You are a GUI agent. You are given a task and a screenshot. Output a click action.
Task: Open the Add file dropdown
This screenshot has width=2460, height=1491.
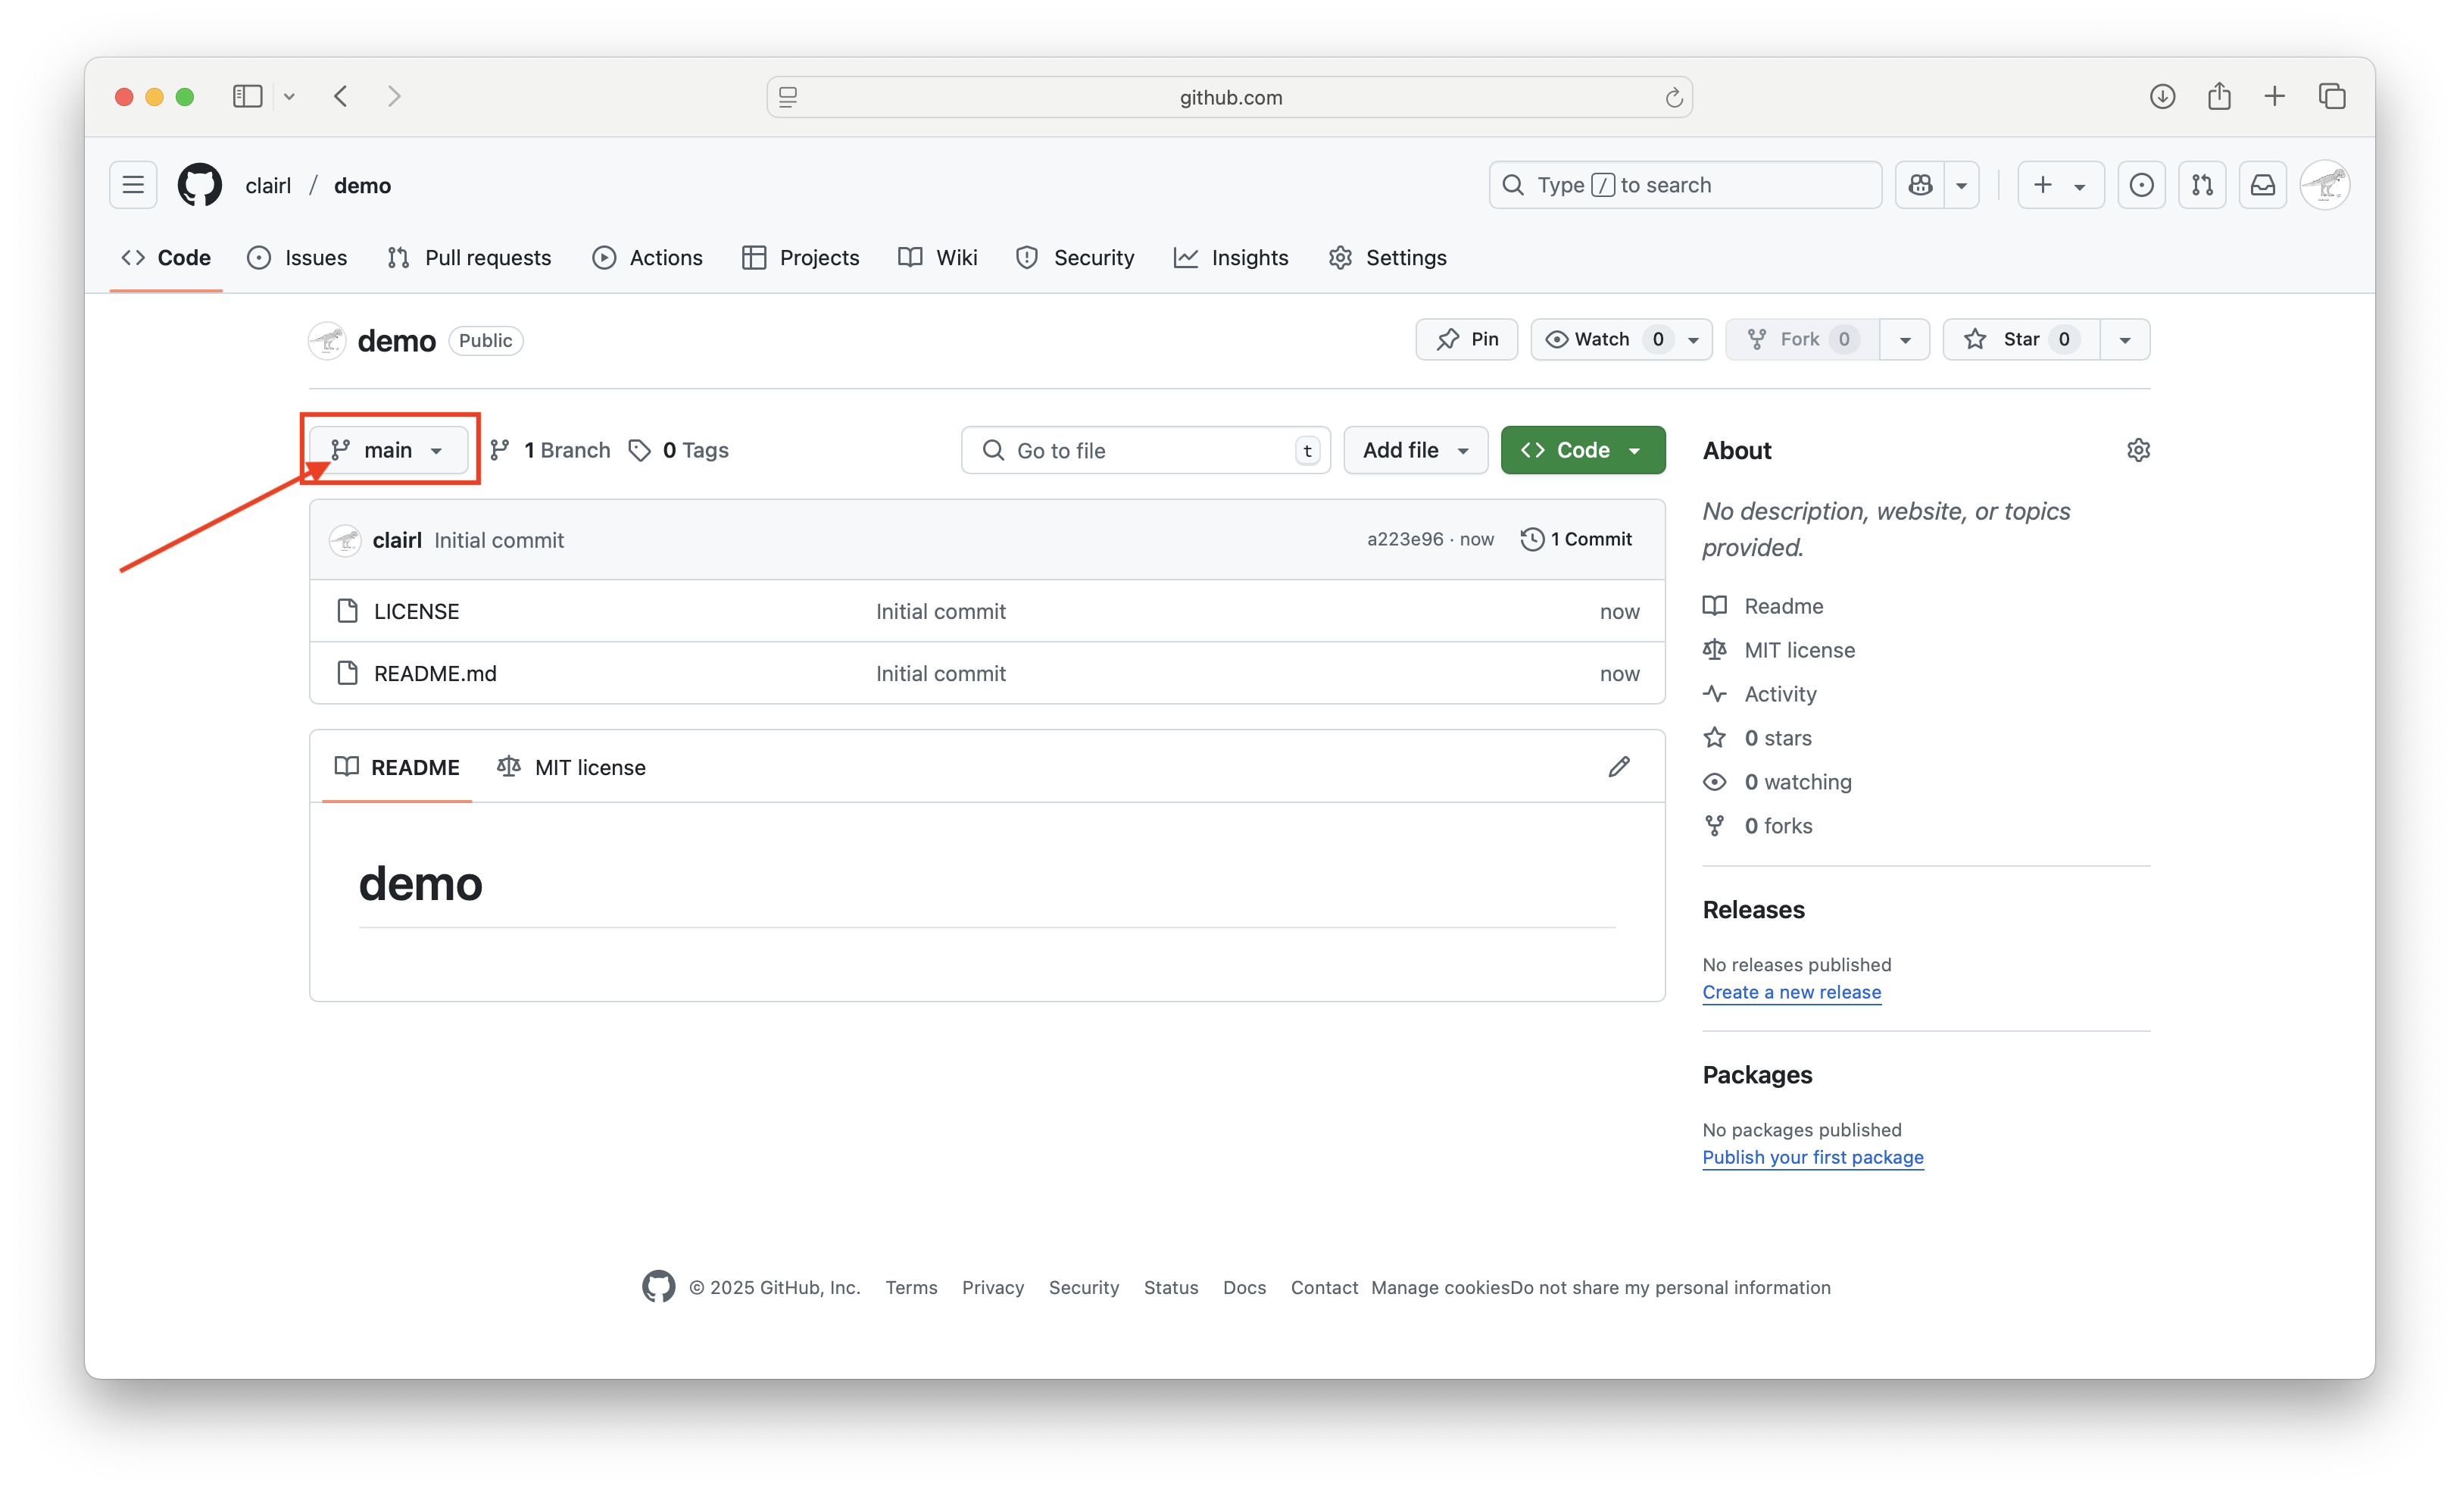(1415, 450)
